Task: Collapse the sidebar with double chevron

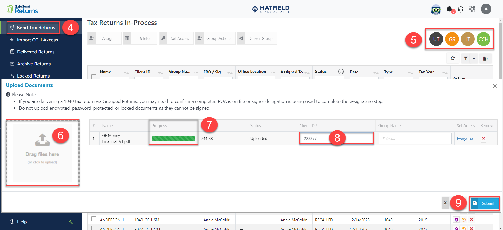Action: 71,222
